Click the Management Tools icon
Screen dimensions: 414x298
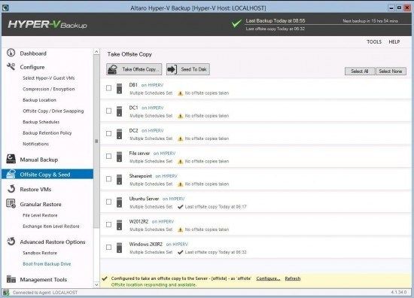coord(11,279)
